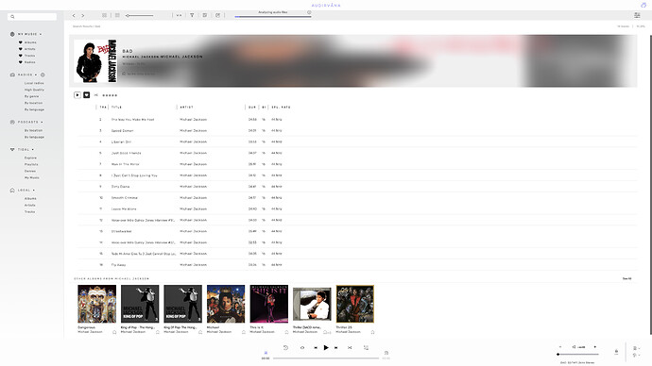Collapse the LOCAL section arrow

tap(34, 190)
